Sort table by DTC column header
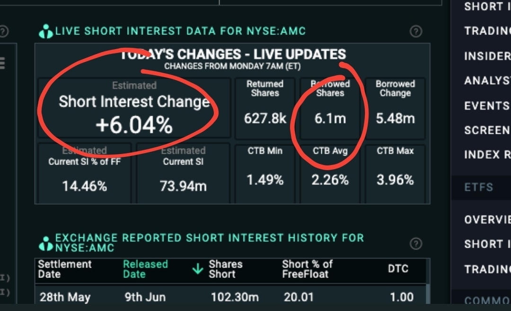The height and width of the screenshot is (311, 511). (x=397, y=269)
